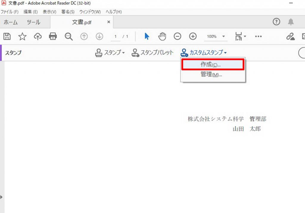Switch to the ツール tab

pos(33,22)
